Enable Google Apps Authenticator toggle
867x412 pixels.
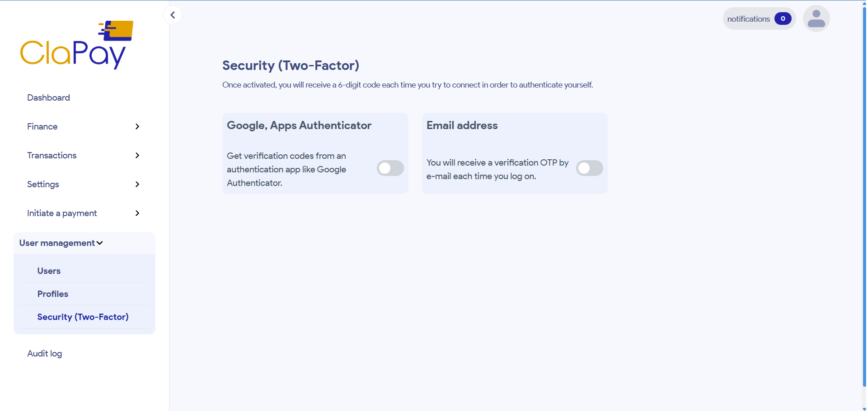[x=390, y=168]
